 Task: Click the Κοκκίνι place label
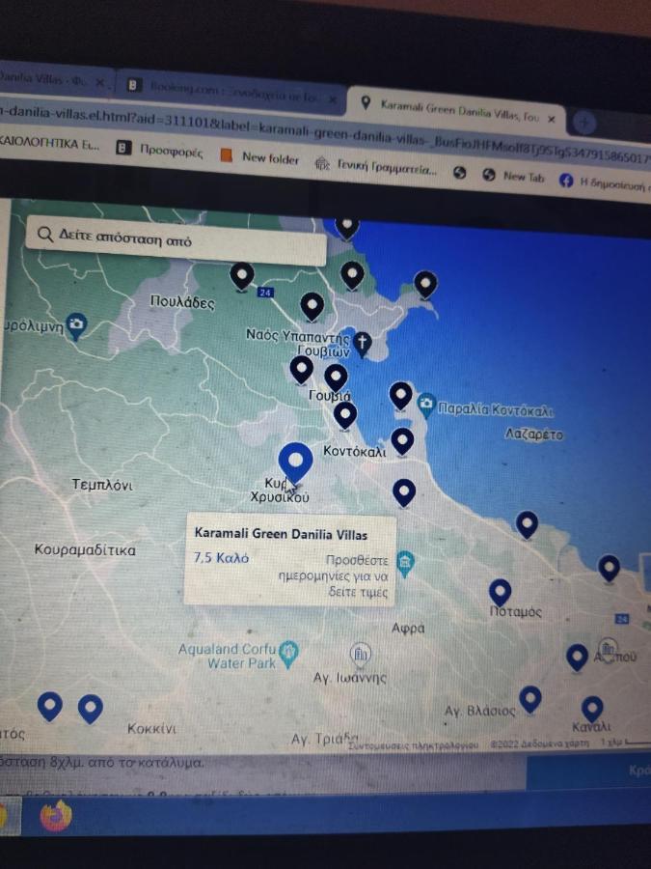[151, 728]
